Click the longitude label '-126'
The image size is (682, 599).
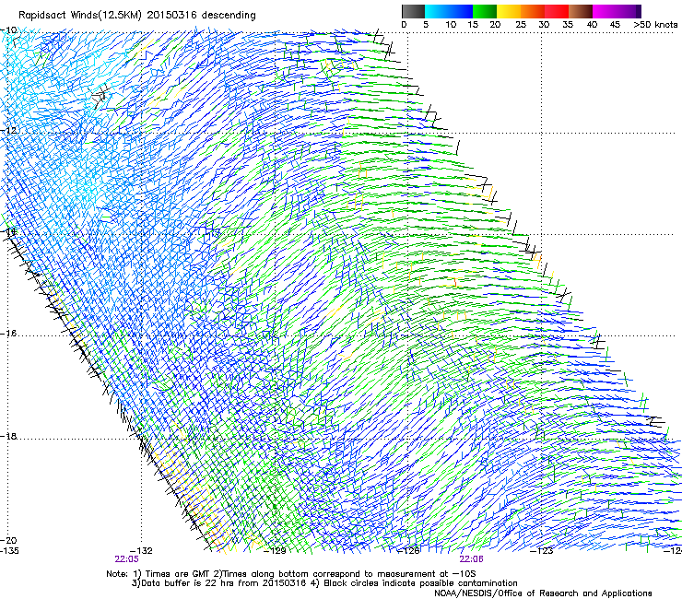[408, 551]
